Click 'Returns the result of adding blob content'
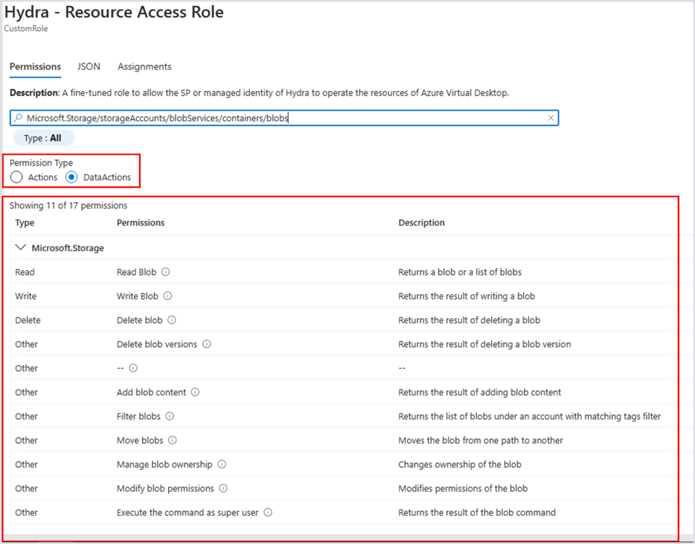The width and height of the screenshot is (695, 544). [480, 392]
